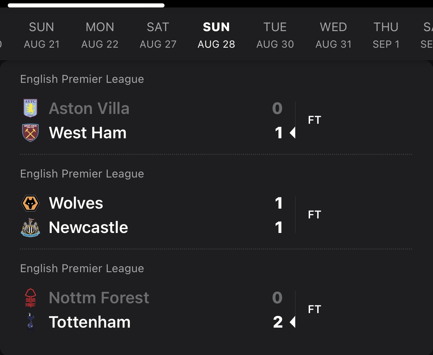Open the West Ham team name
The image size is (433, 355).
[x=87, y=133]
